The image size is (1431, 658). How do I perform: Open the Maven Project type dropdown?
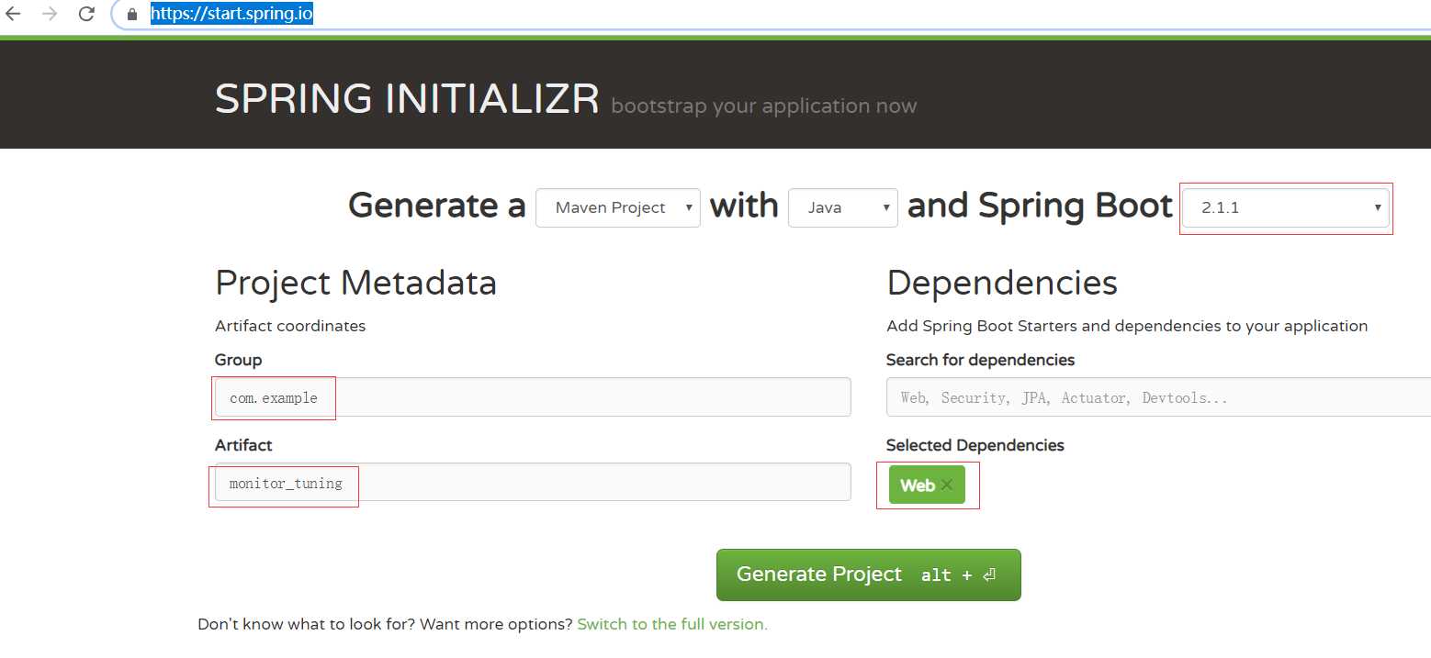[618, 207]
